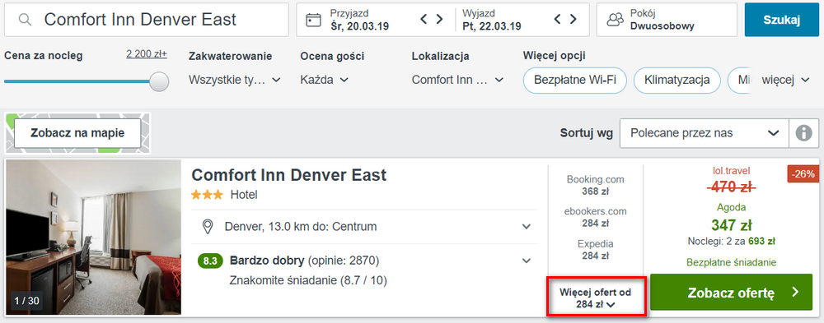
Task: Expand the więcej filter options
Action: pyautogui.click(x=785, y=81)
